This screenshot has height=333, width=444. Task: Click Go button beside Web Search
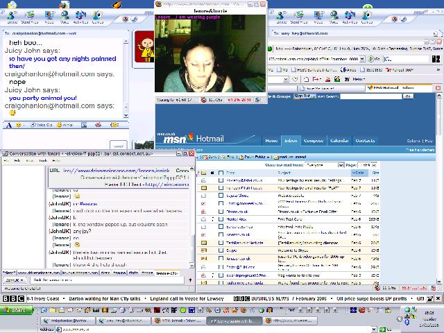pyautogui.click(x=409, y=96)
